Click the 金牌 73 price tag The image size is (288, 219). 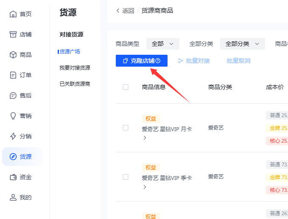pyautogui.click(x=277, y=177)
